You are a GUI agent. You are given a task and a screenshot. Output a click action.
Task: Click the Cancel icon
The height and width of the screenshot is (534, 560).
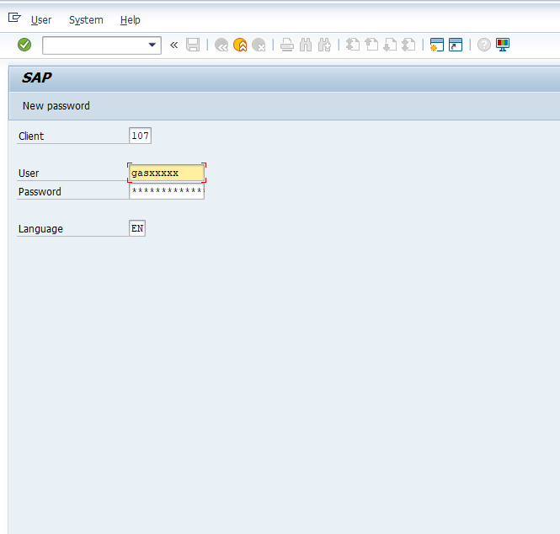click(x=259, y=45)
